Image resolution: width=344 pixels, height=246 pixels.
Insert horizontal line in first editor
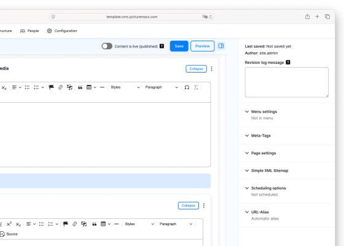pos(102,87)
